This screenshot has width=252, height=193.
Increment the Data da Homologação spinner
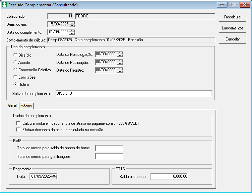[120, 53]
